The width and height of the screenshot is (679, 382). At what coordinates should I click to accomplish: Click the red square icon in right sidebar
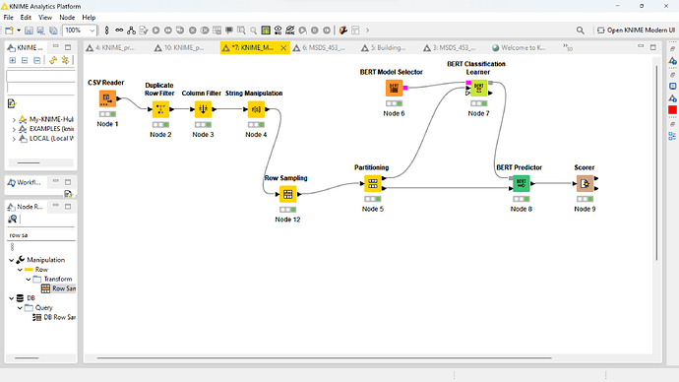(x=672, y=110)
